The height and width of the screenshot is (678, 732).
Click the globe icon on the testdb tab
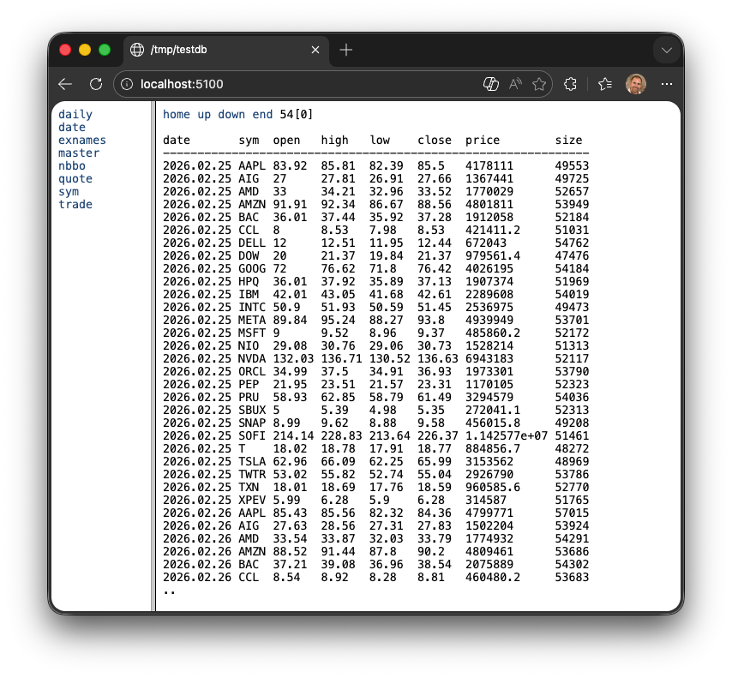click(137, 50)
